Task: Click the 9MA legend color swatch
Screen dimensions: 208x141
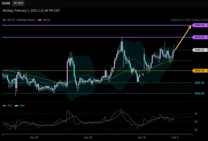Action: (16, 106)
